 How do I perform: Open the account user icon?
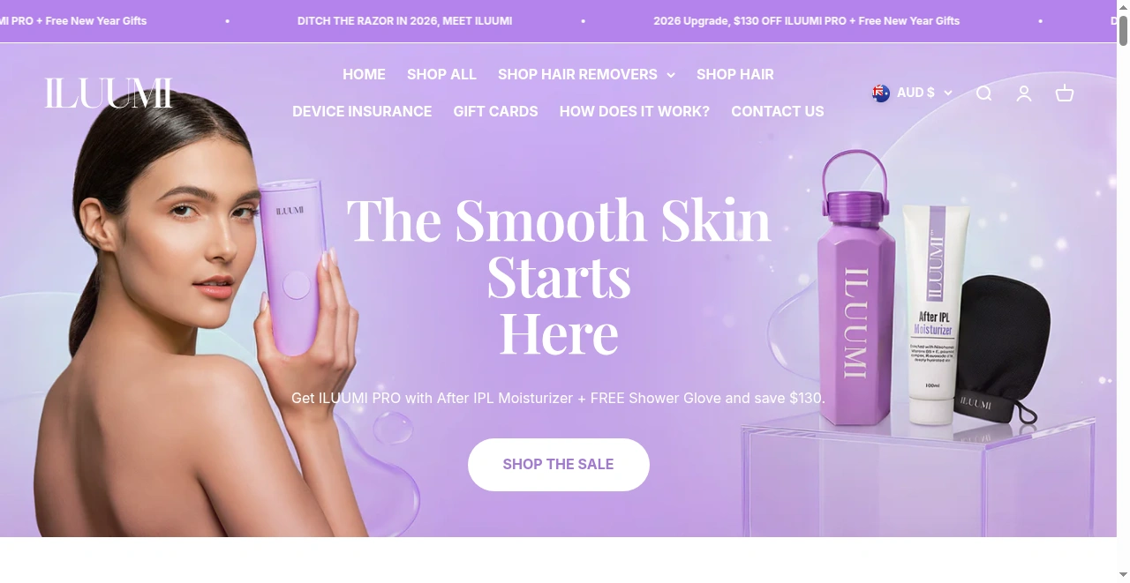(1024, 93)
